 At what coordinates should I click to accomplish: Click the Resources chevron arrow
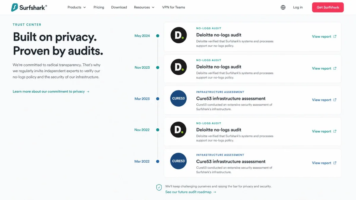[x=153, y=7]
